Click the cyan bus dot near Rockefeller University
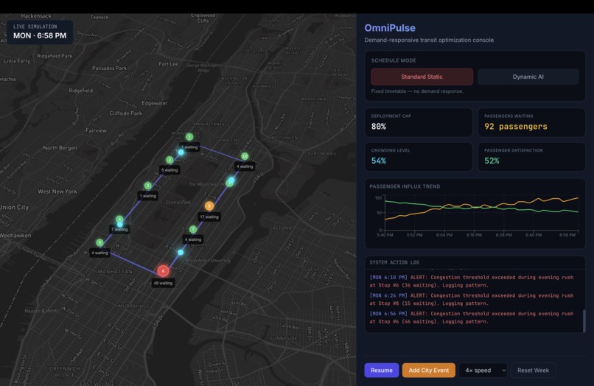 coord(181,252)
